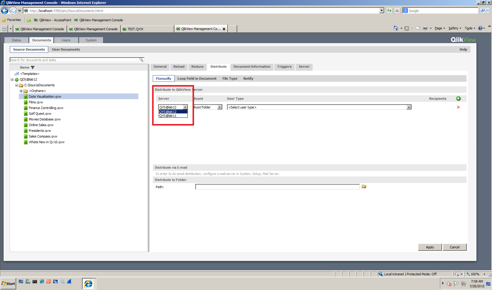
Task: Click the Templates icon in document tree
Action: (17, 74)
